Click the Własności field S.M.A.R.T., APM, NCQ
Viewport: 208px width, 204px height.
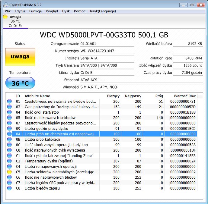pos(142,87)
